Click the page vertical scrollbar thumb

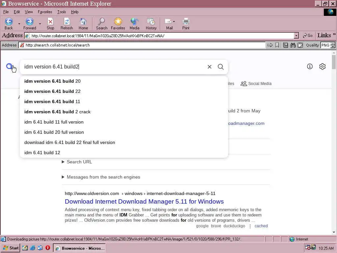coord(334,62)
